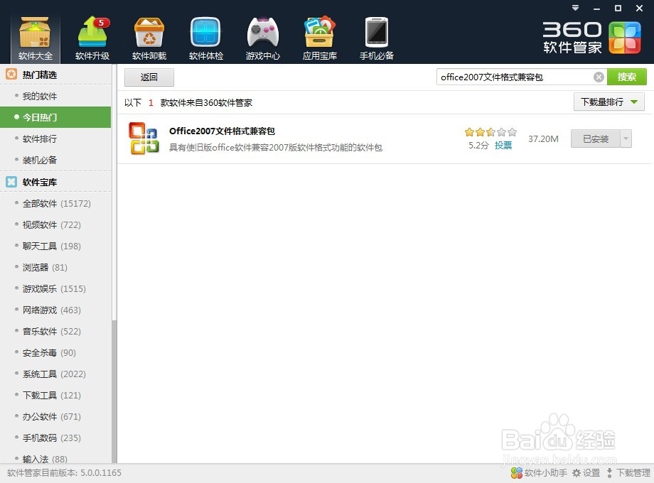Open 下载管理 in the status bar

[x=628, y=472]
